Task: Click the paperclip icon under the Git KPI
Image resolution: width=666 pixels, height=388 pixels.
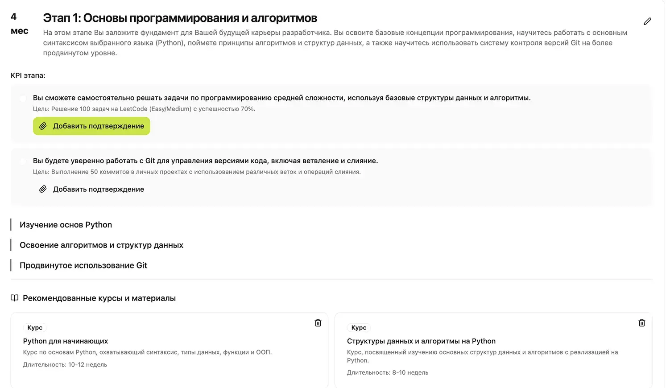Action: point(43,189)
